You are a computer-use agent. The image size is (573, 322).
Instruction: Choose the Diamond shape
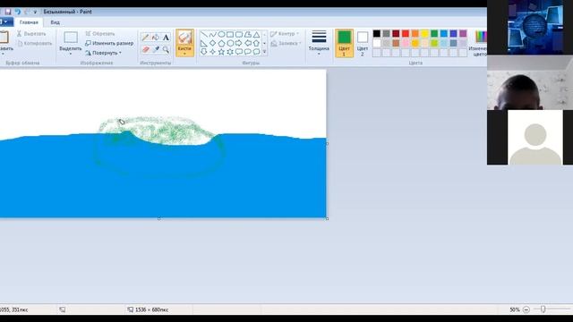[x=213, y=44]
